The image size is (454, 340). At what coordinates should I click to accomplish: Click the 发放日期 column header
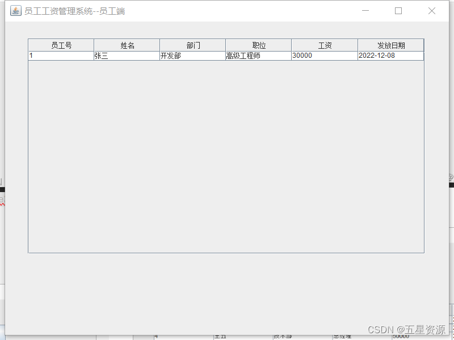pos(390,45)
